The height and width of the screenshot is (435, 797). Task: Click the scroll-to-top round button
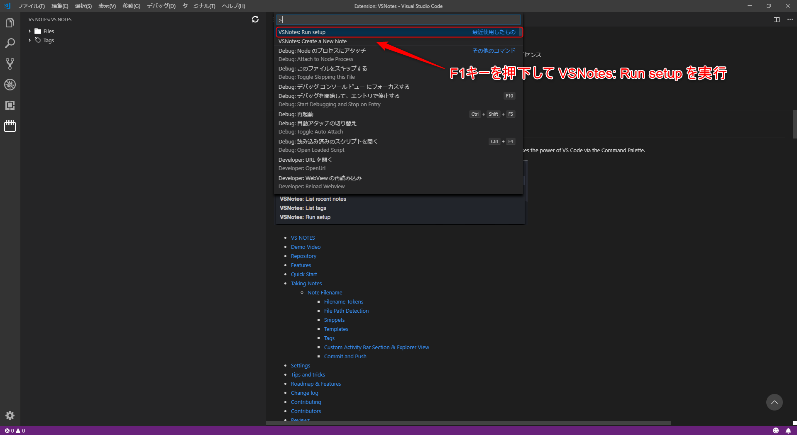[x=775, y=402]
